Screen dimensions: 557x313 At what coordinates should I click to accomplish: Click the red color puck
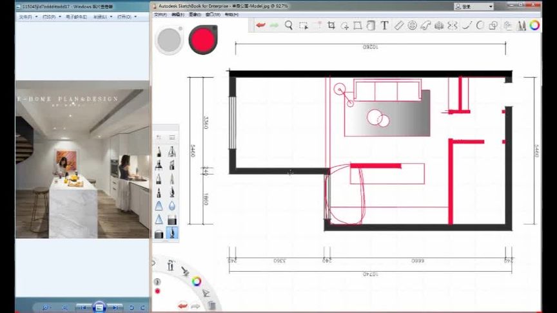(203, 39)
